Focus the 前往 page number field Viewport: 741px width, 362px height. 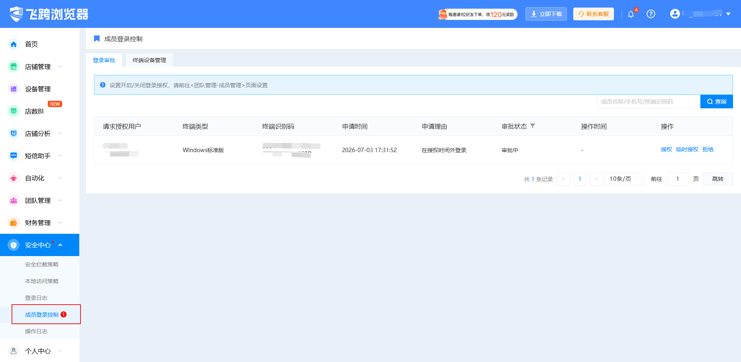tap(678, 179)
